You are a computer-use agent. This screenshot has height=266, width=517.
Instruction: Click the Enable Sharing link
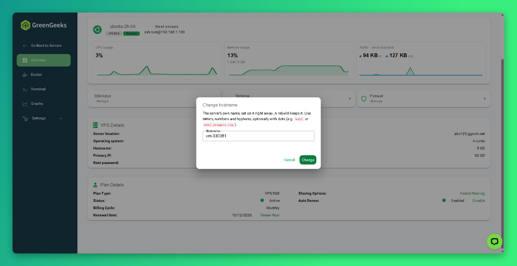coord(472,194)
